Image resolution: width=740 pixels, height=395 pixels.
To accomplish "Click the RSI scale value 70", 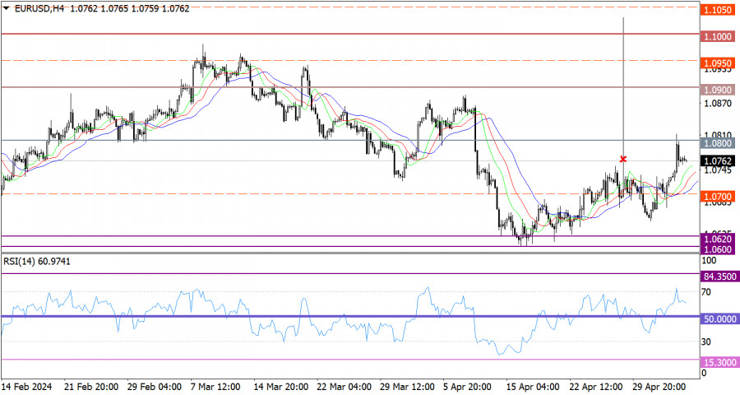I will (706, 292).
